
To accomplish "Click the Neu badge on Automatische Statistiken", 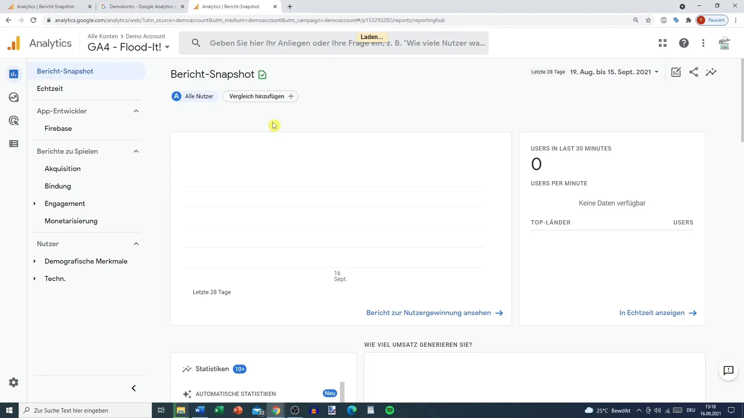I will (x=330, y=393).
